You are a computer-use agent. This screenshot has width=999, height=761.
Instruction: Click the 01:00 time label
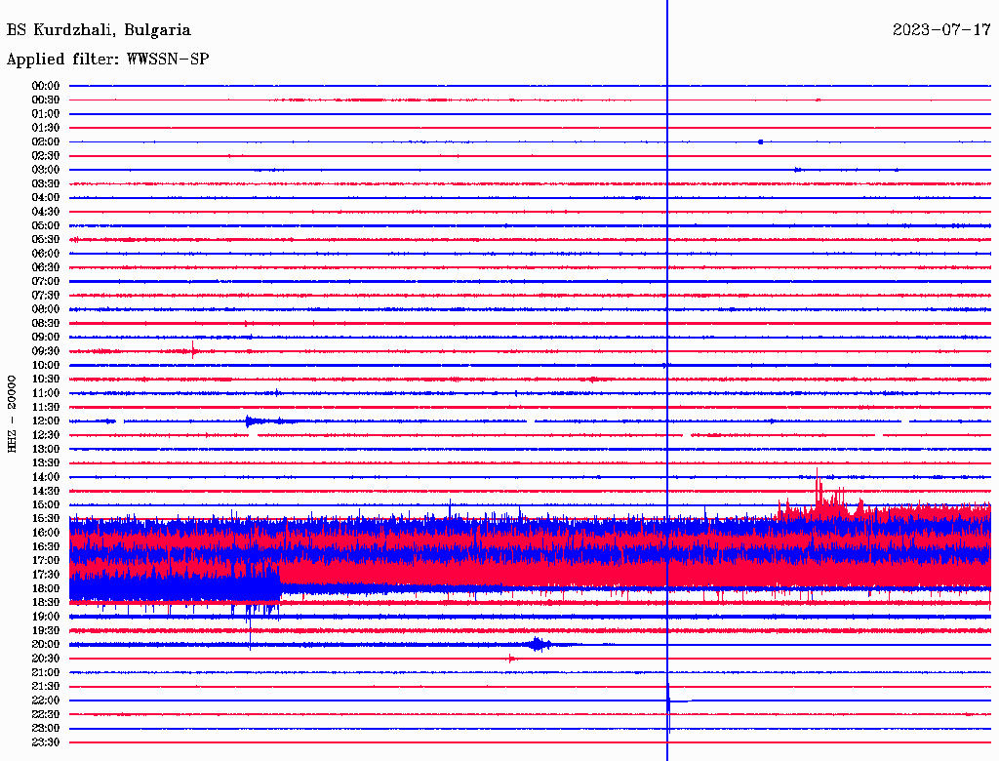click(x=46, y=113)
